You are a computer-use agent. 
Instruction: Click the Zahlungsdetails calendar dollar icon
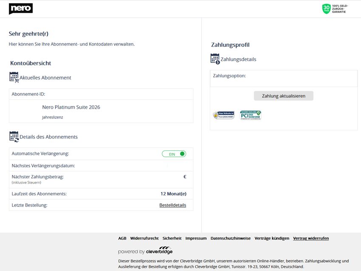(215, 59)
